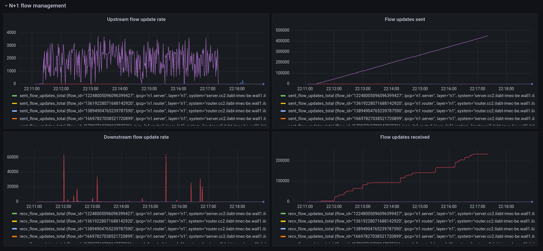
Task: Click yellow legend color swatch in Flow updates received
Action: [x=283, y=221]
